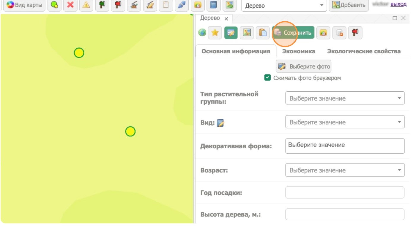Open the 'Вид' species dropdown

pyautogui.click(x=345, y=122)
